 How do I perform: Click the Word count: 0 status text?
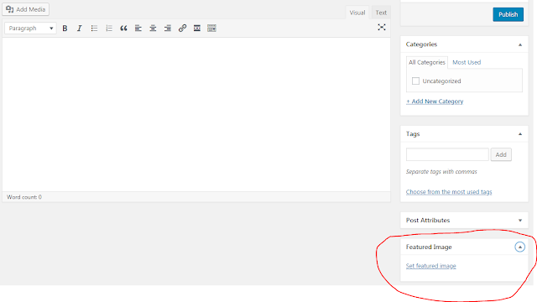(x=24, y=197)
